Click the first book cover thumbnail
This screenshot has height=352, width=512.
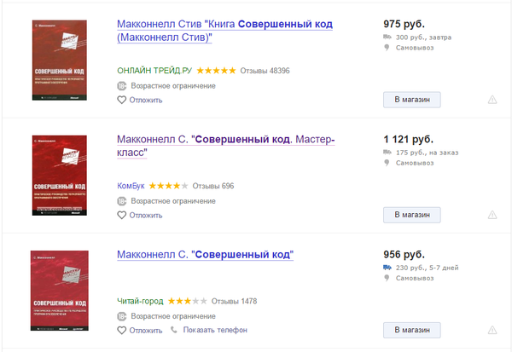(60, 57)
